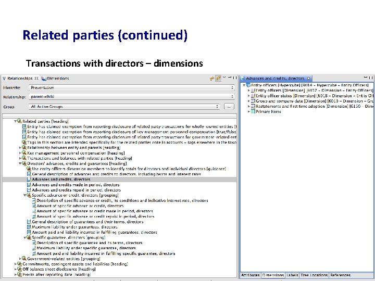Expand Entity officers Dimension node
The width and height of the screenshot is (375, 281).
pos(249,91)
